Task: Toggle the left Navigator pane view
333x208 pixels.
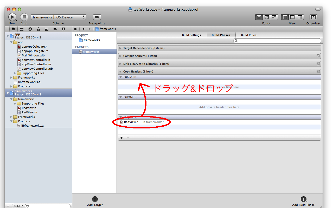Action: coord(285,17)
